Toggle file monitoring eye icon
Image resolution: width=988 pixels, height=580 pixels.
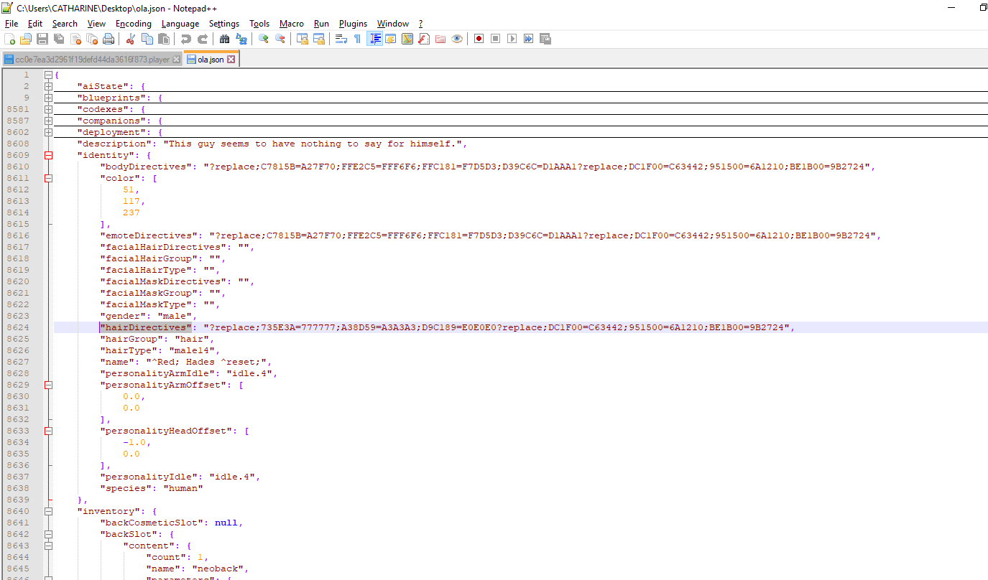(457, 39)
